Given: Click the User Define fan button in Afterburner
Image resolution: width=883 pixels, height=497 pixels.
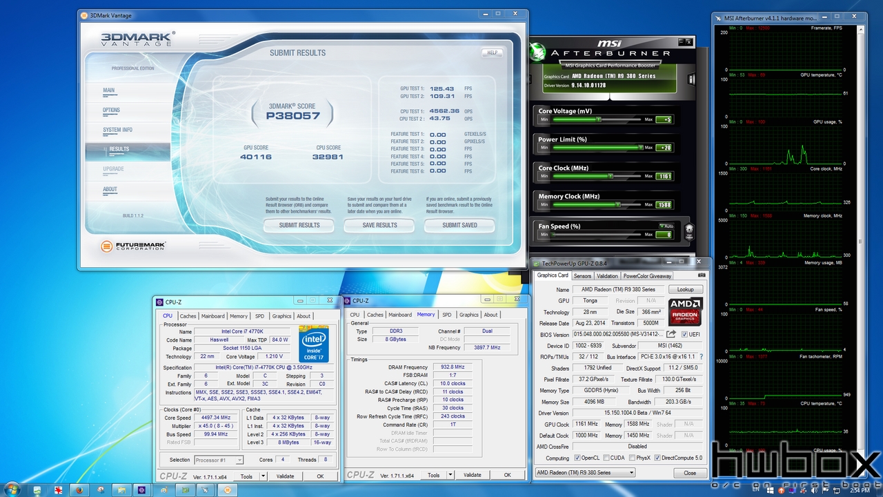Looking at the screenshot, I should 689,233.
